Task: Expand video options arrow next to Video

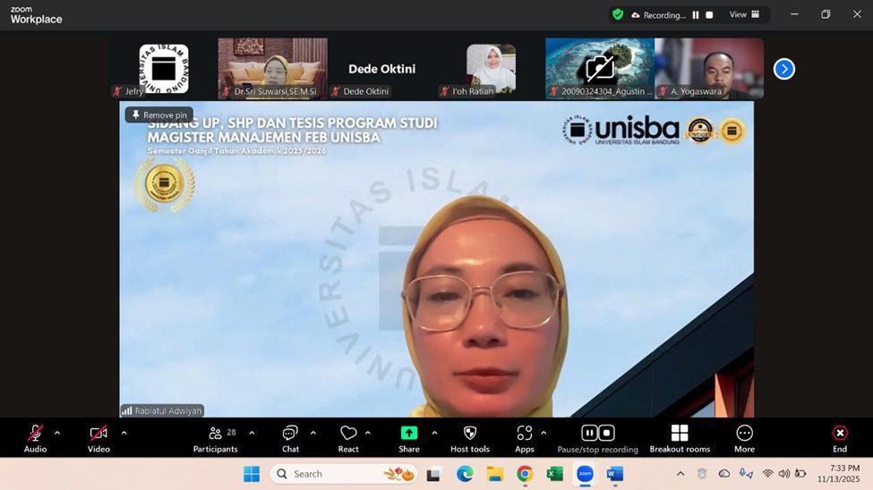Action: pos(124,433)
